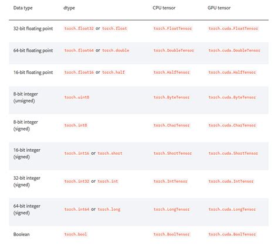Image resolution: width=278 pixels, height=246 pixels.
Task: Click the torch.long dtype code
Action: [109, 209]
